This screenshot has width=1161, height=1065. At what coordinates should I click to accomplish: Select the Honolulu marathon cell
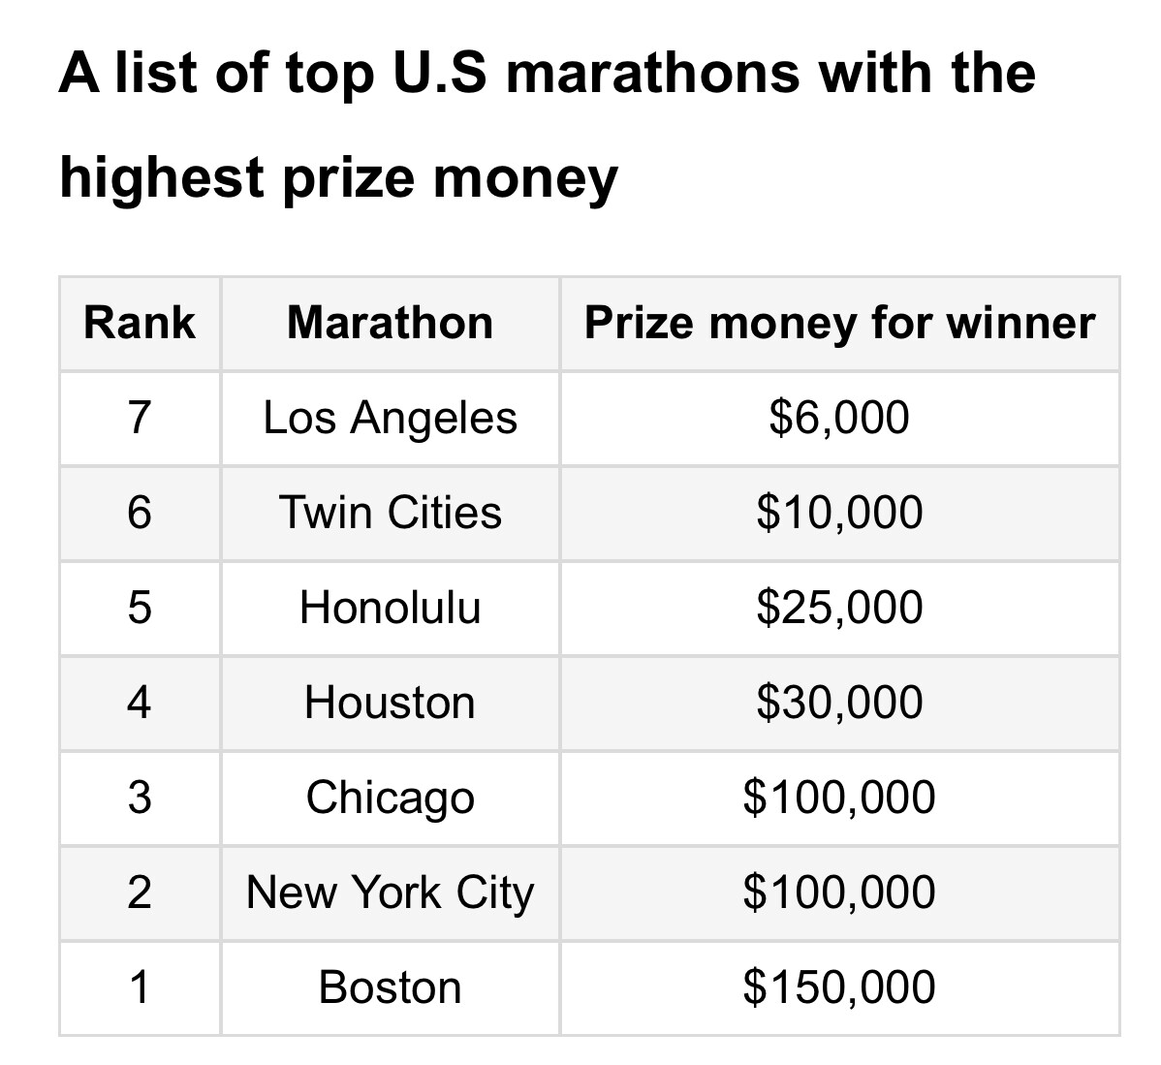click(x=390, y=608)
